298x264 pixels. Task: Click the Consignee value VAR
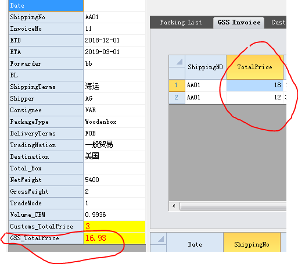(114, 110)
